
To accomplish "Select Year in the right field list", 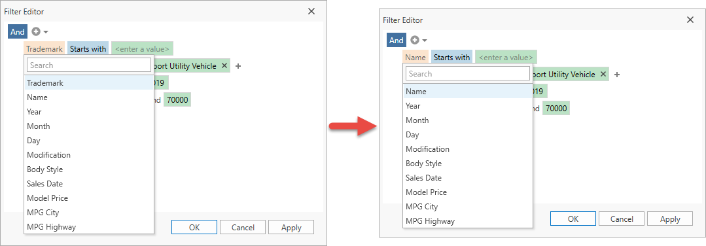I will [468, 106].
